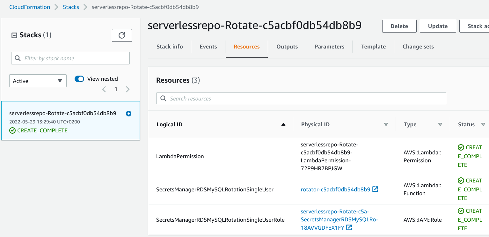Click SecretsManagerRDSMySQLRotationSingleUser logical ID cell
The height and width of the screenshot is (237, 489).
point(215,189)
